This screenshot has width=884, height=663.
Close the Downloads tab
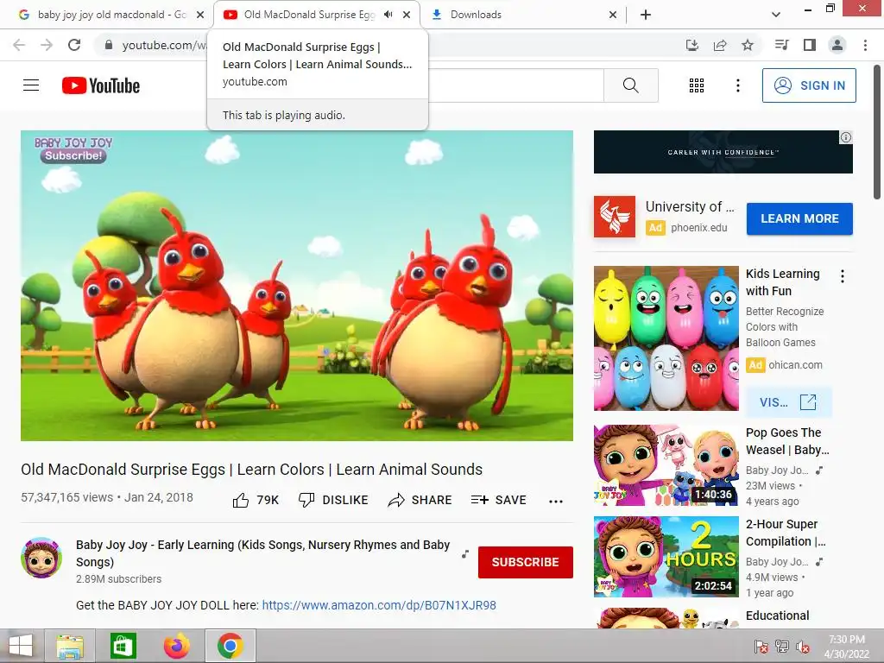(613, 15)
